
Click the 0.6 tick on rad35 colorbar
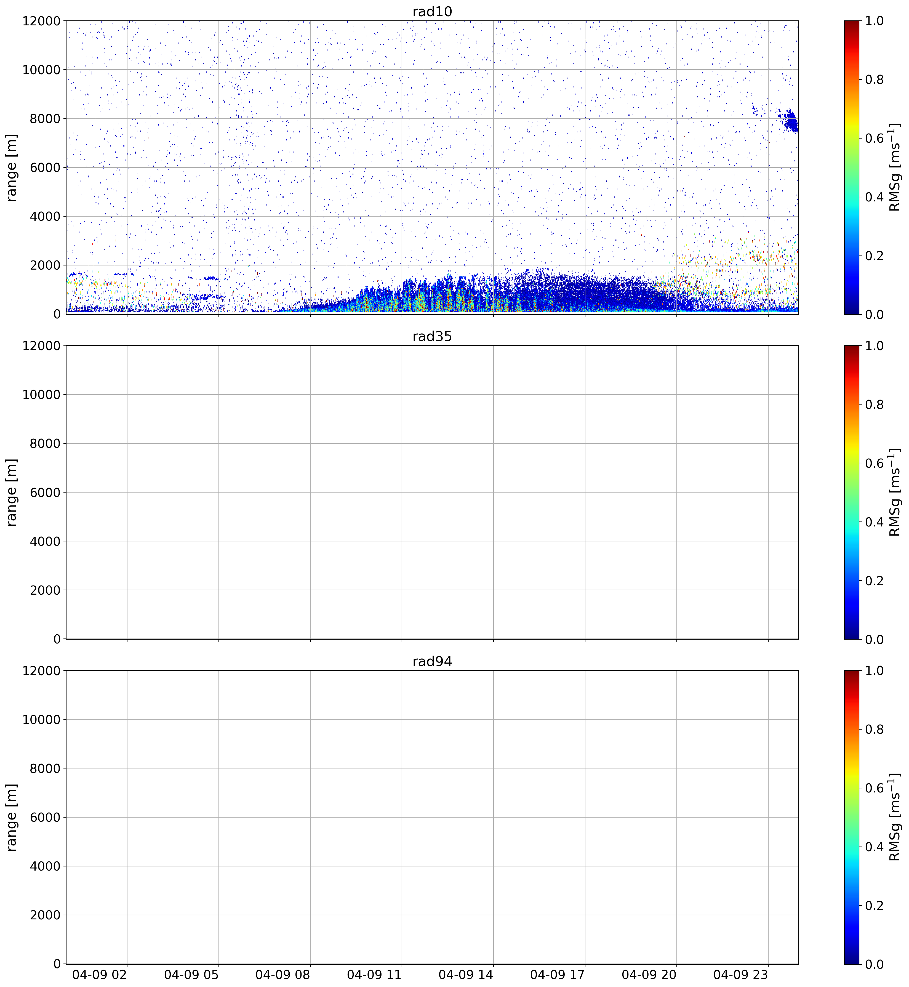pyautogui.click(x=874, y=463)
